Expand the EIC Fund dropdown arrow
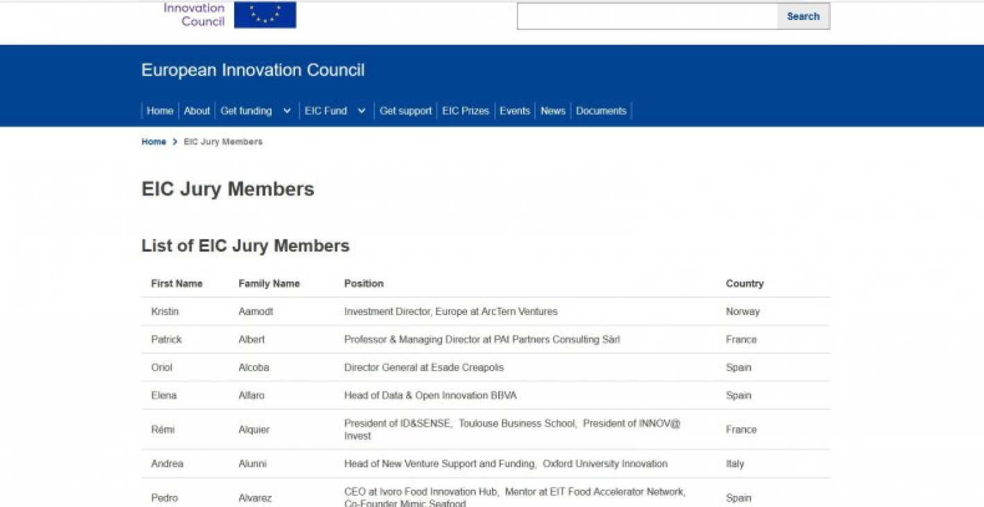 (361, 111)
